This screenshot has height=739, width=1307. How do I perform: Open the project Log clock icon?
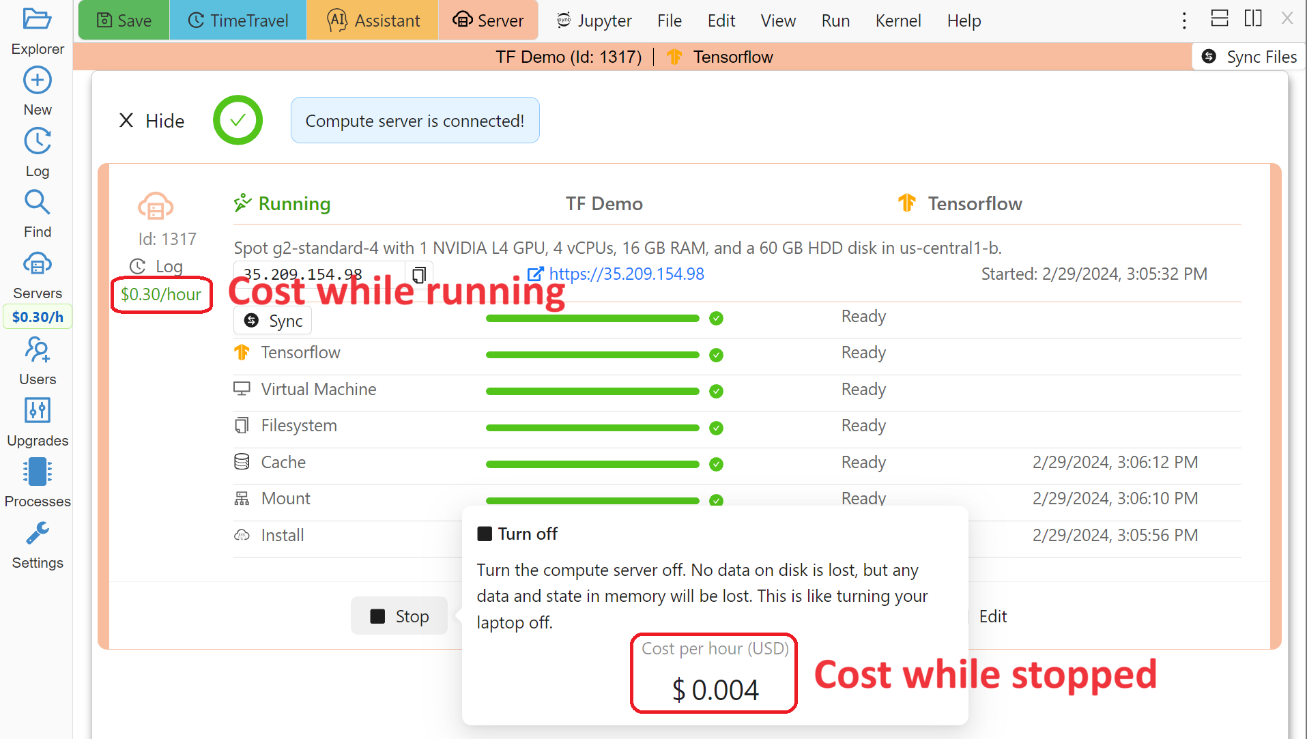37,142
